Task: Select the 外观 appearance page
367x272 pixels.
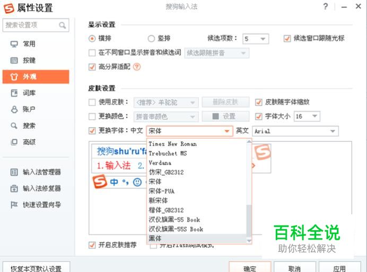Action: point(36,77)
